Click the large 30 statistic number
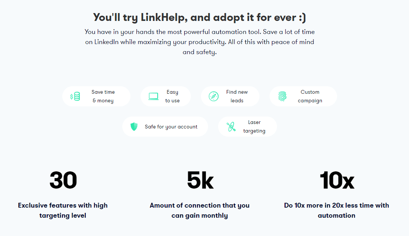Screen dimensions: 409x236 (x=63, y=180)
